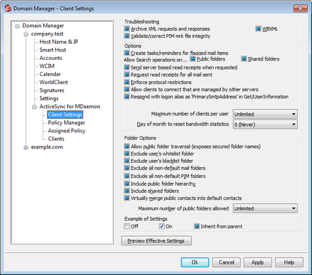Image resolution: width=312 pixels, height=275 pixels.
Task: Click the Apply button
Action: 258,262
